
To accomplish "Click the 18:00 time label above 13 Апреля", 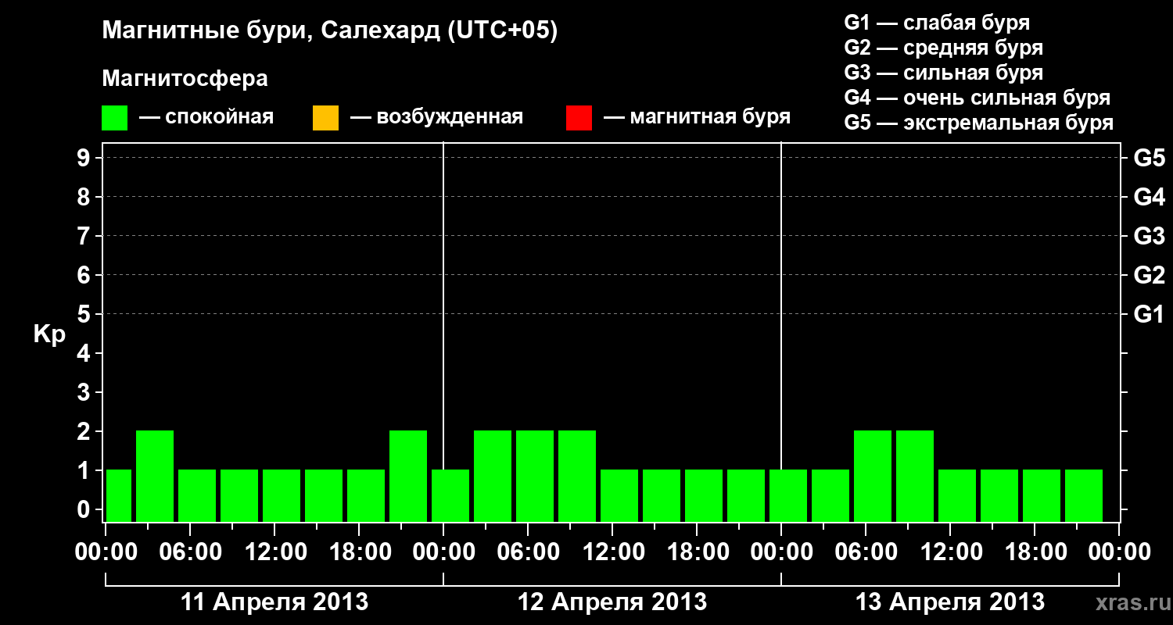I will pos(1035,552).
